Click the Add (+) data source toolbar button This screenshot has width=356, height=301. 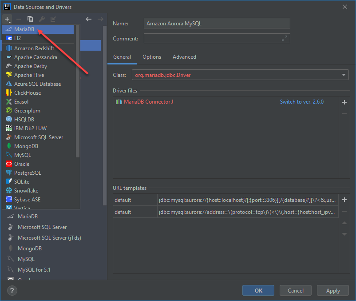point(7,19)
